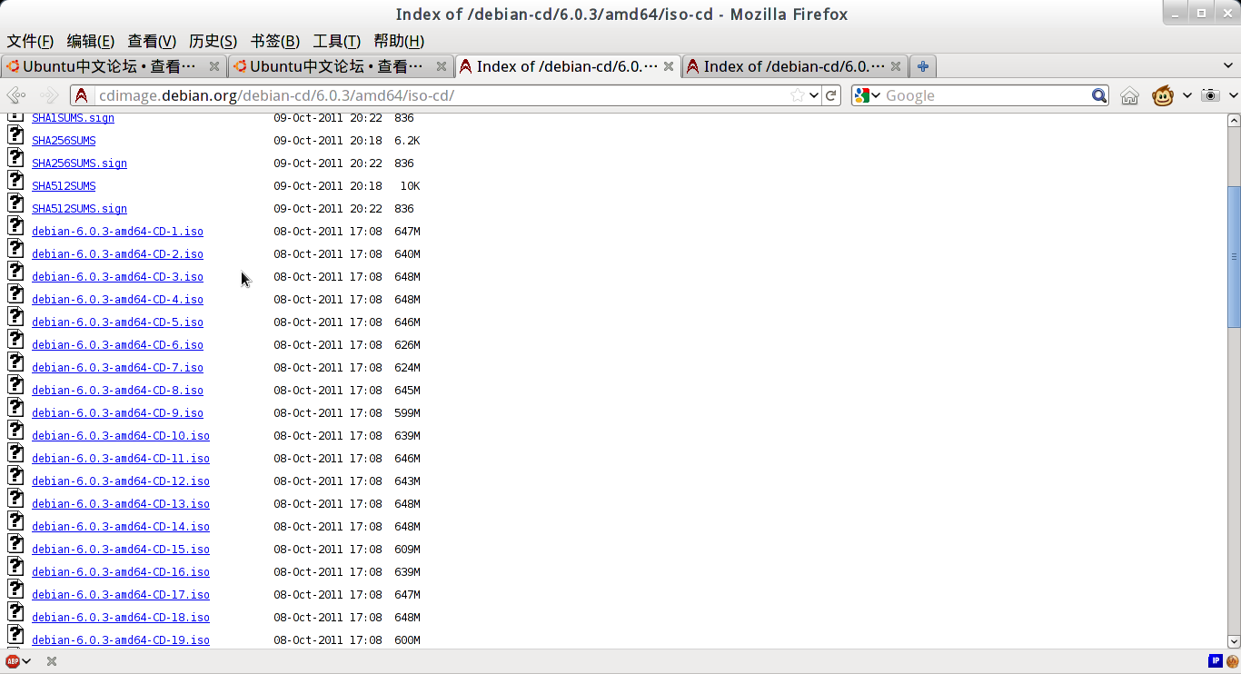Open a new tab with plus button
This screenshot has height=674, width=1241.
(922, 66)
